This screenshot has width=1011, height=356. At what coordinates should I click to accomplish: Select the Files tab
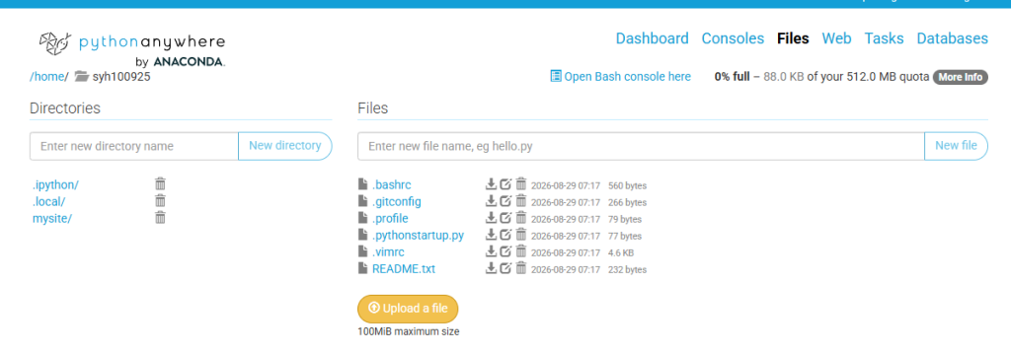click(x=793, y=38)
